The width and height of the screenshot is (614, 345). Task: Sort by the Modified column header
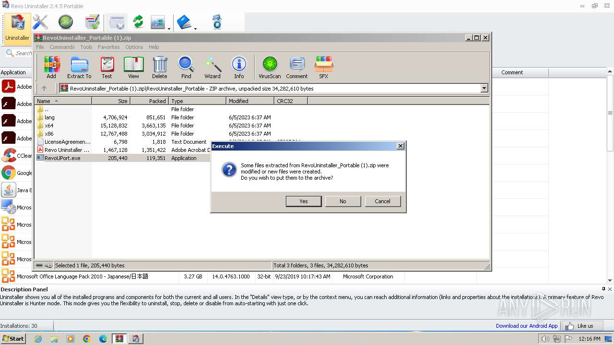click(x=250, y=101)
